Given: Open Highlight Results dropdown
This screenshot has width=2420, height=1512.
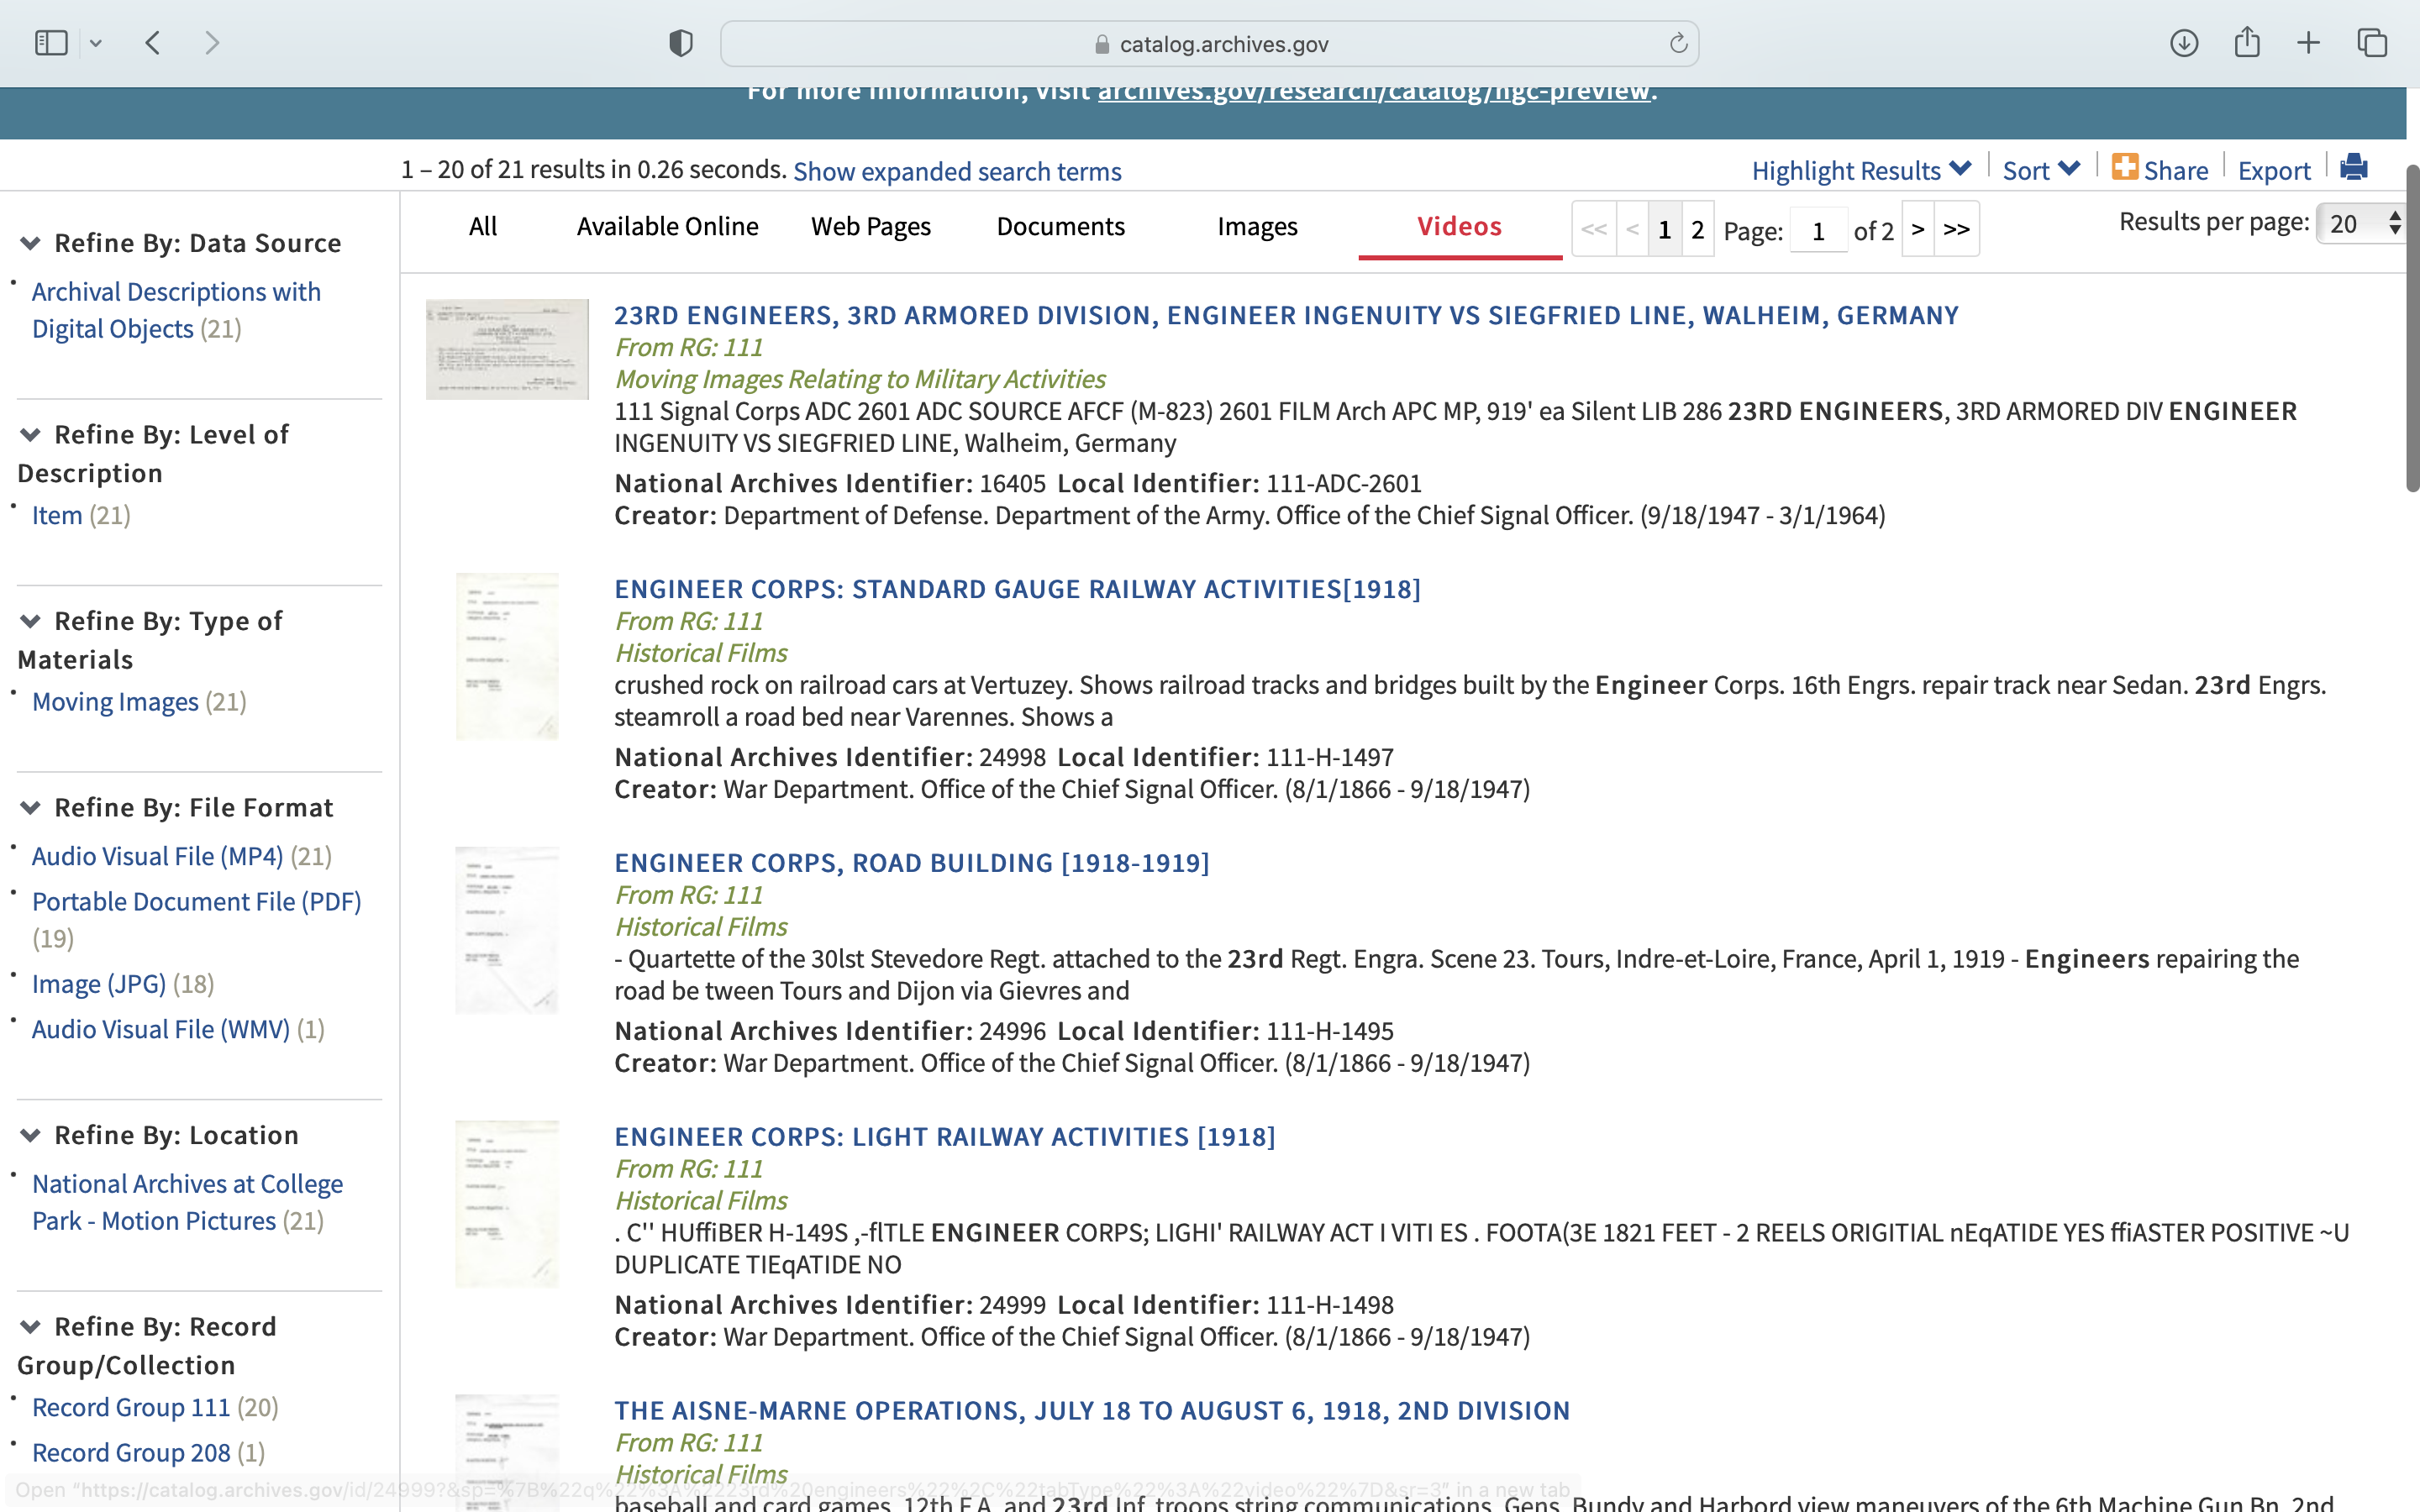Looking at the screenshot, I should click(x=1860, y=170).
